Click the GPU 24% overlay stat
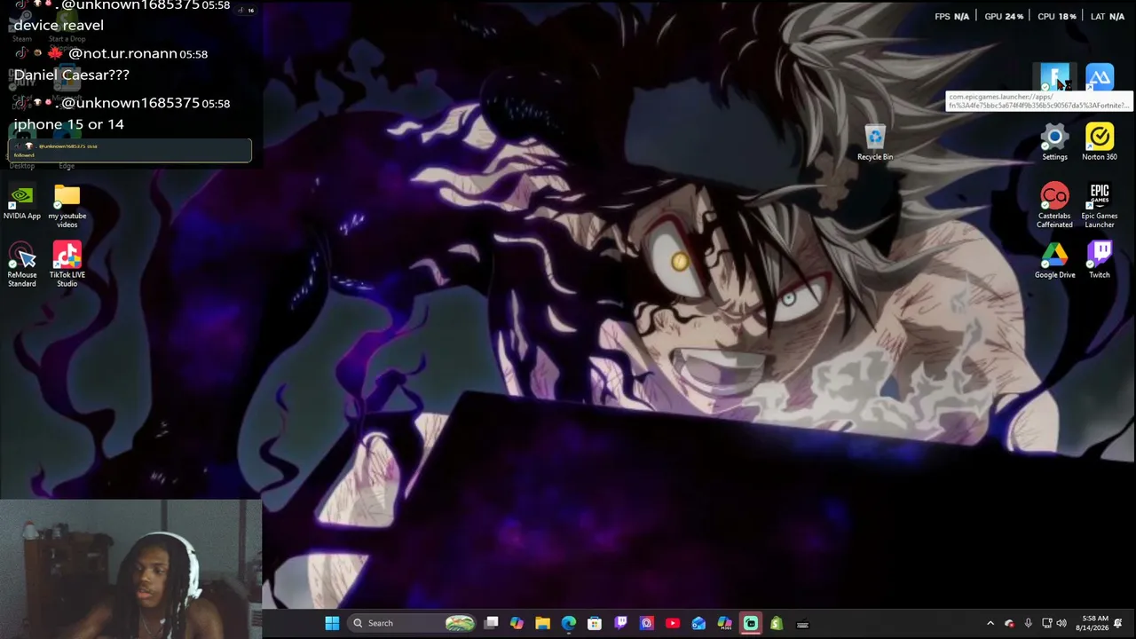The width and height of the screenshot is (1136, 639). (x=1004, y=17)
